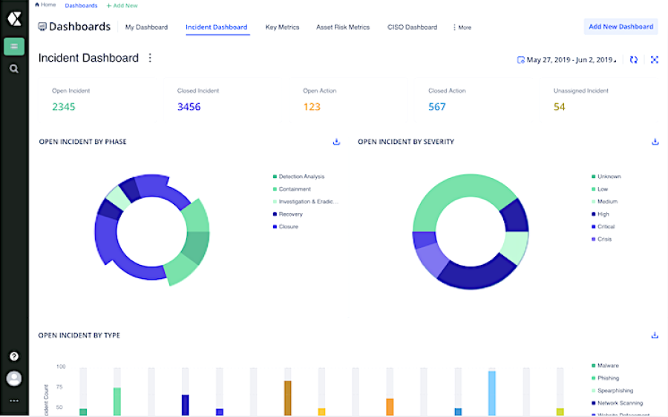Open the help question mark icon
668x417 pixels.
[x=14, y=356]
